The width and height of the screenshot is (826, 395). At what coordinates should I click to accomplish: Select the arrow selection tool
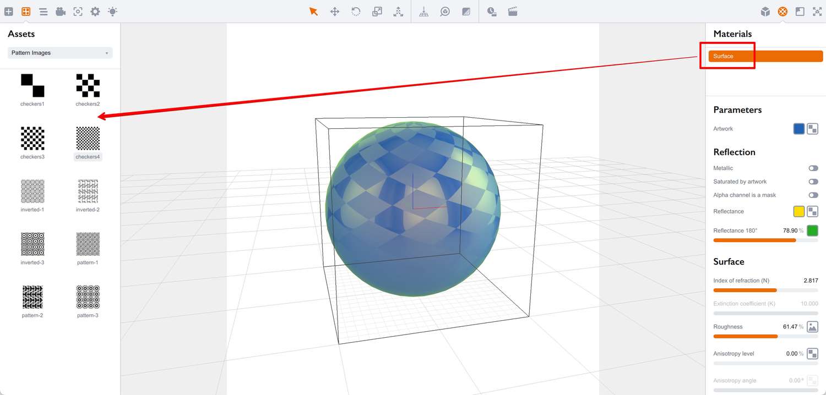314,12
